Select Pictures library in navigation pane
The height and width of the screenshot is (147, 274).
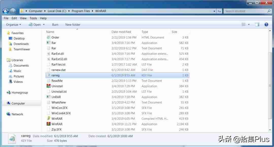pos(19,76)
